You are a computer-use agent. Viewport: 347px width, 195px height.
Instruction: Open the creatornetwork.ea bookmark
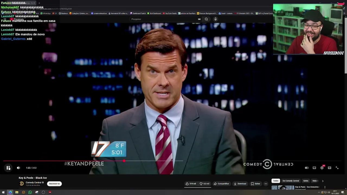pos(99,13)
